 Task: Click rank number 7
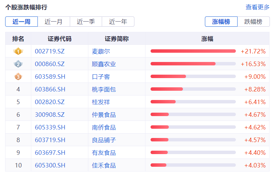coord(18,127)
